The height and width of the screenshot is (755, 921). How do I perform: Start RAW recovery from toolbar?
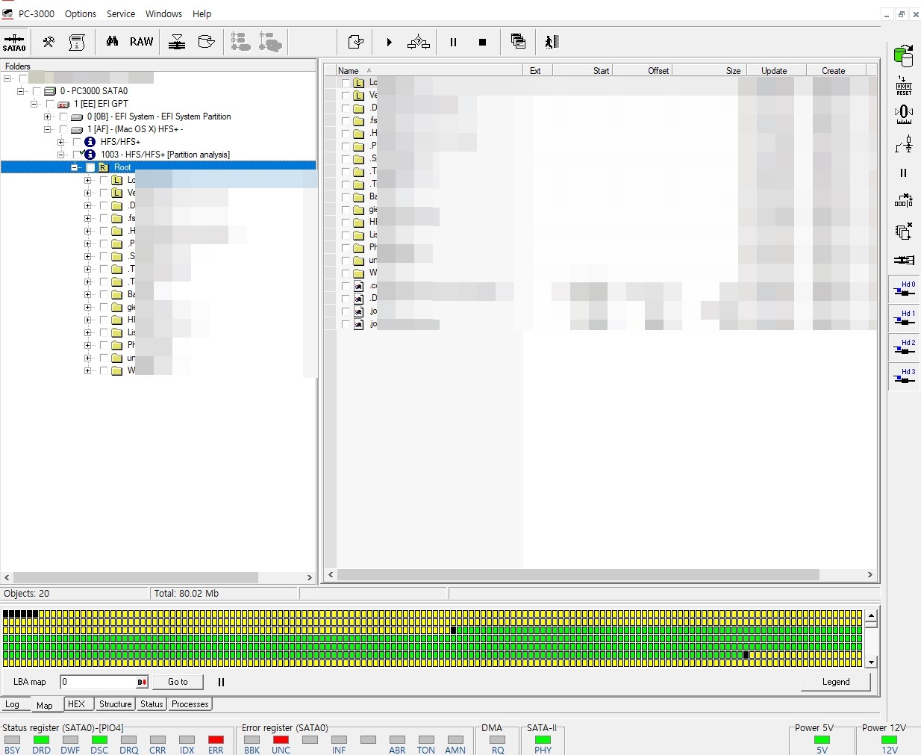pyautogui.click(x=141, y=42)
